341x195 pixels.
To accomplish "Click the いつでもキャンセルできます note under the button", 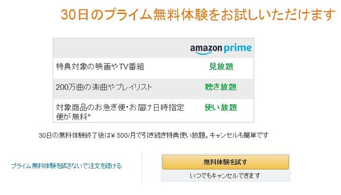I will [x=225, y=176].
